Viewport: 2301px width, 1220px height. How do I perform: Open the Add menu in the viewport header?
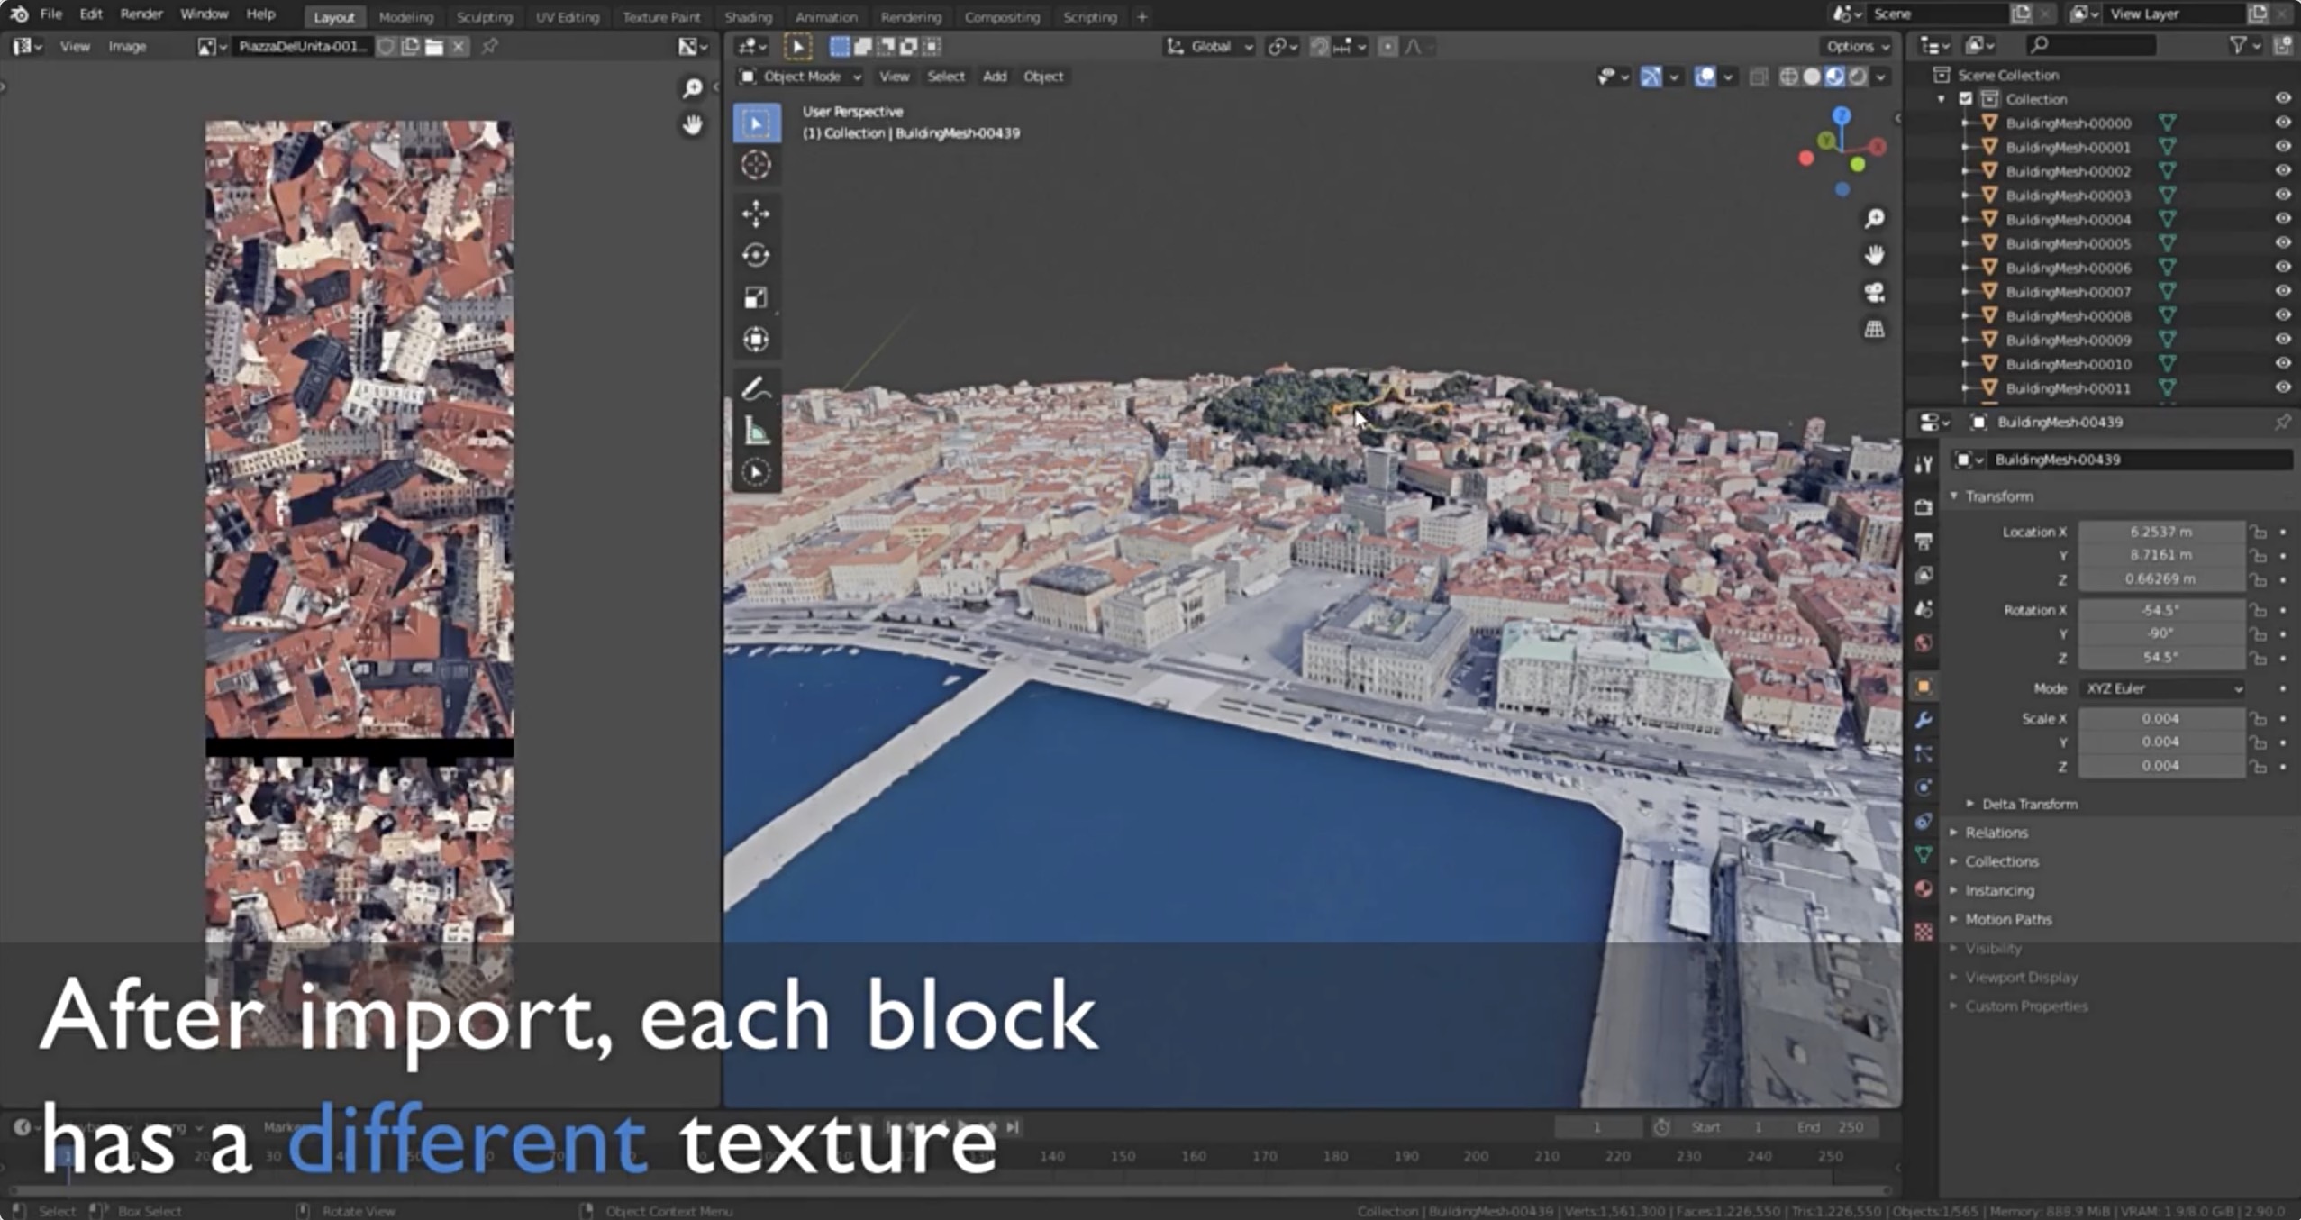point(994,77)
